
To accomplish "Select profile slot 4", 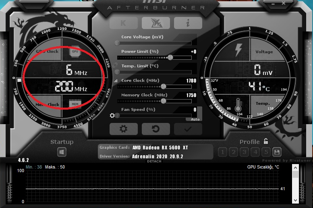I will (x=255, y=152).
